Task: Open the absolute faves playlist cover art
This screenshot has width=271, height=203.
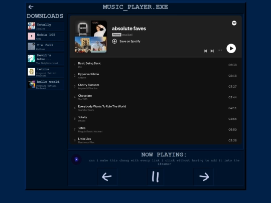Action: [x=91, y=37]
